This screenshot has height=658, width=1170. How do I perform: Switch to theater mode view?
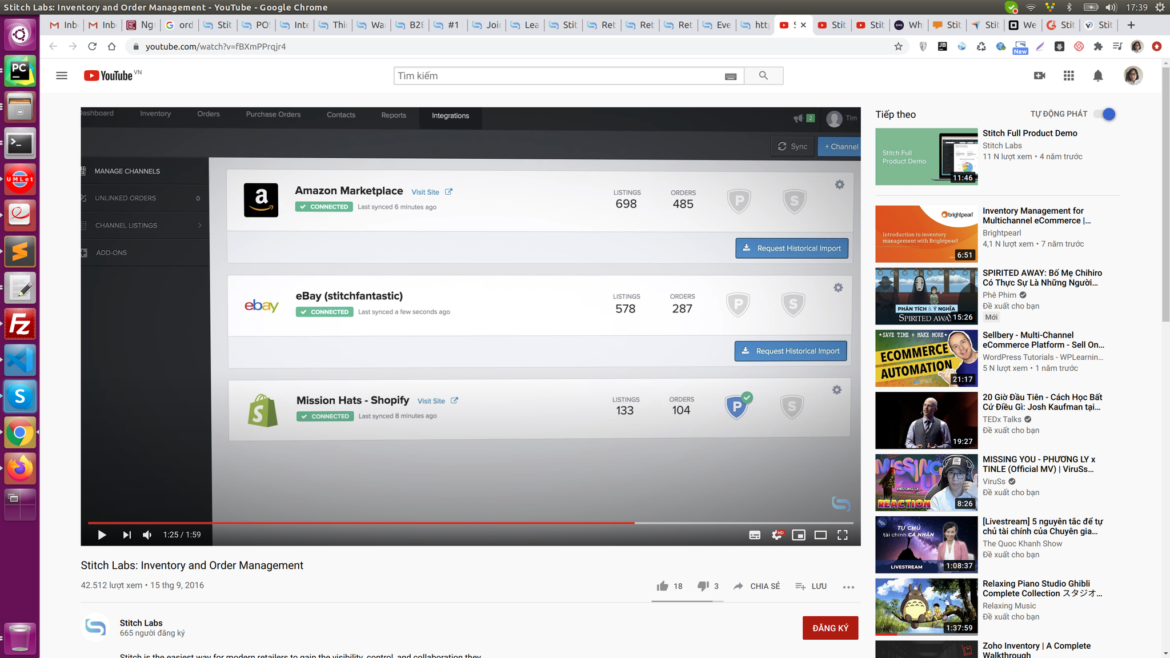point(820,535)
